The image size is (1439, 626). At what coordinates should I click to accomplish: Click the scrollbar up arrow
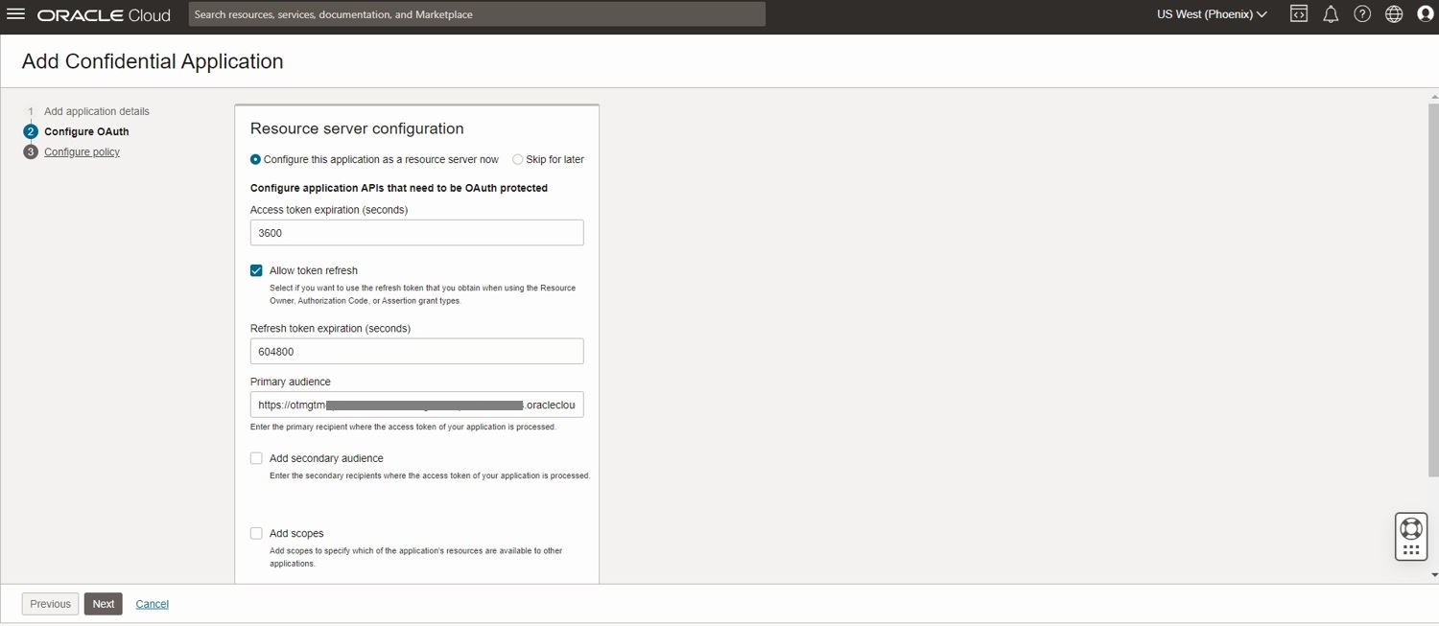[x=1434, y=97]
